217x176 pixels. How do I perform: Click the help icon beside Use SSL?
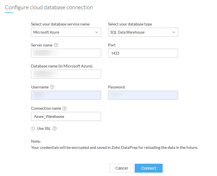tap(55, 129)
